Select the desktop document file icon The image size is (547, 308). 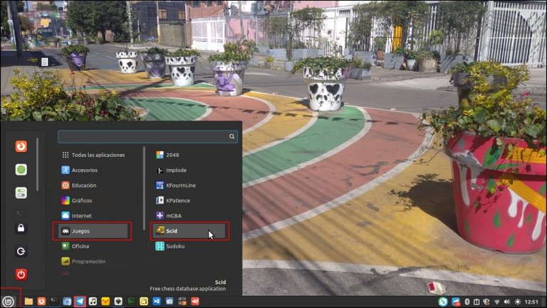click(45, 68)
